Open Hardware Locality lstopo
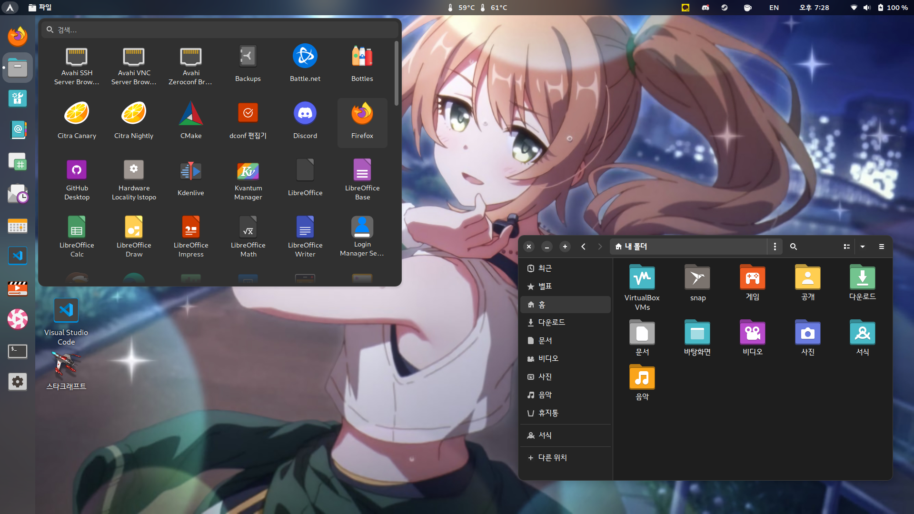The height and width of the screenshot is (514, 914). [x=134, y=180]
